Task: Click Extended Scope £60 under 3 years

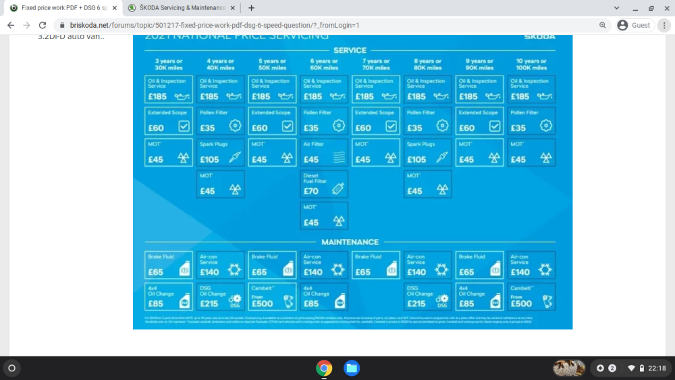Action: pos(168,121)
